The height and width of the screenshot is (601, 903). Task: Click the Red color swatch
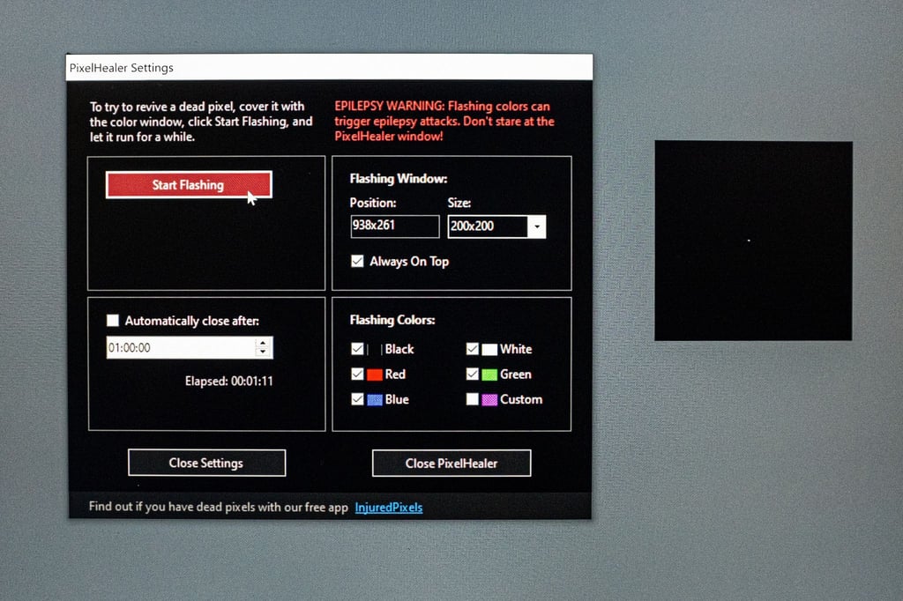click(x=375, y=375)
